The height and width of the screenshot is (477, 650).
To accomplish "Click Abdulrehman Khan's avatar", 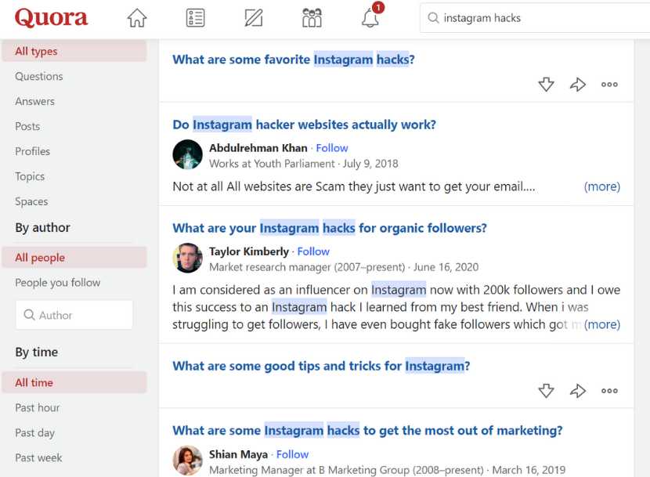I will pos(187,155).
